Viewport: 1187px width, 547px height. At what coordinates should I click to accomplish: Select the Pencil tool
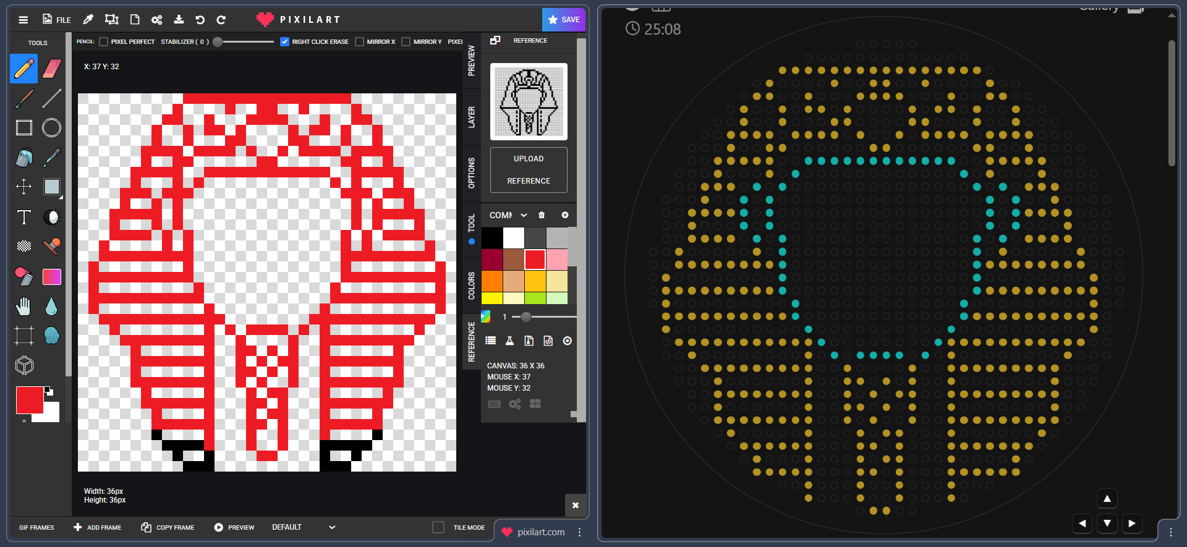coord(24,69)
